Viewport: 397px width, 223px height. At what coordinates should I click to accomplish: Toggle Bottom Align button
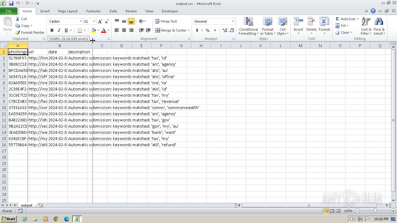pyautogui.click(x=131, y=21)
